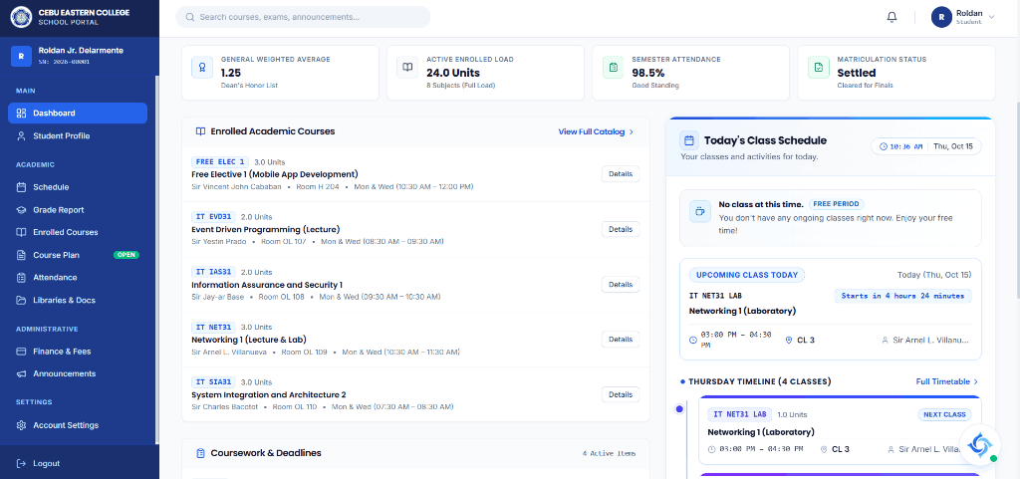The image size is (1020, 479).
Task: Click the free period coffee cup icon
Action: coord(700,211)
